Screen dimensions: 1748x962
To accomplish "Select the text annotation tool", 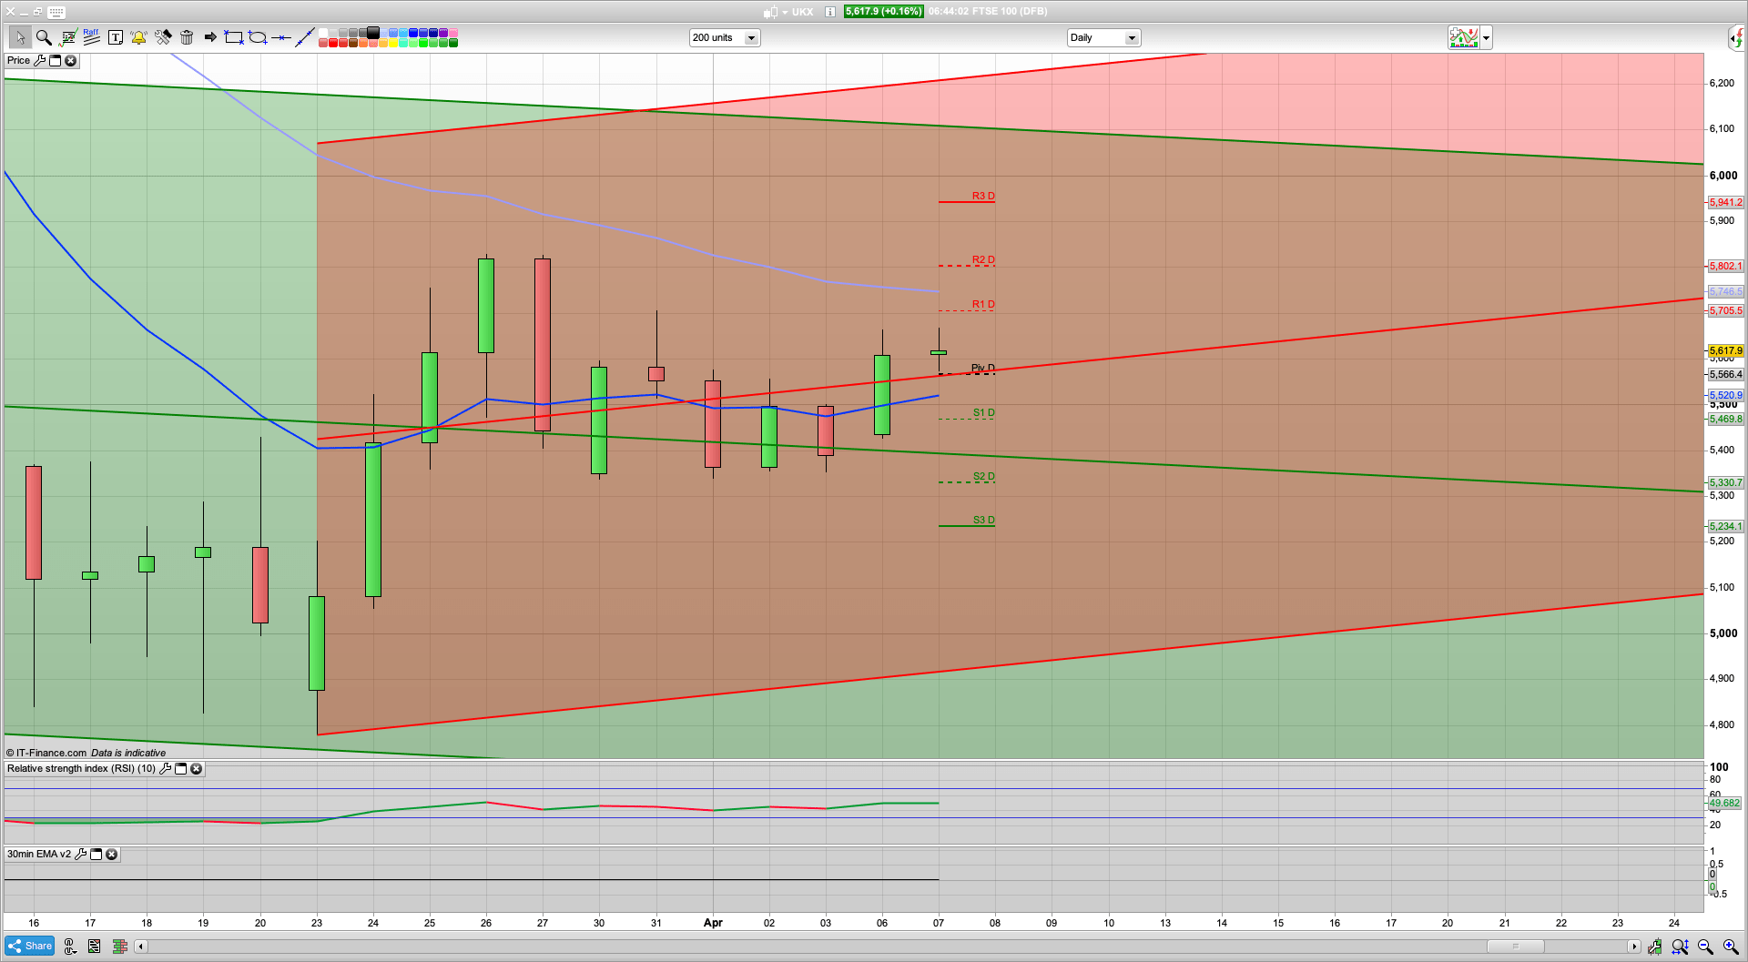I will click(x=116, y=37).
